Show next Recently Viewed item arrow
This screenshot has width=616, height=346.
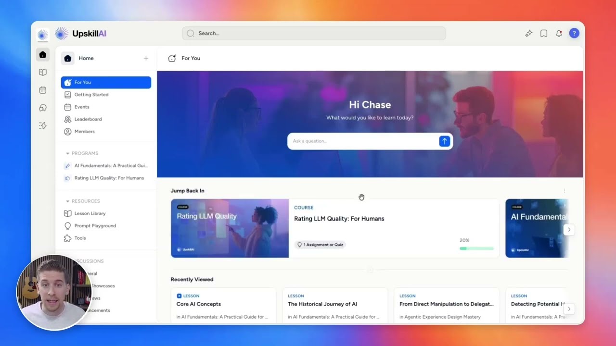569,309
